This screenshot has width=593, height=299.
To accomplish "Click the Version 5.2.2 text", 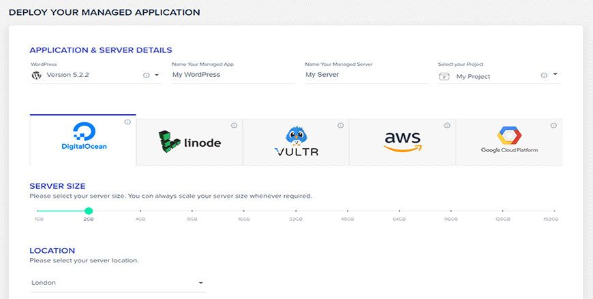I will [x=67, y=75].
